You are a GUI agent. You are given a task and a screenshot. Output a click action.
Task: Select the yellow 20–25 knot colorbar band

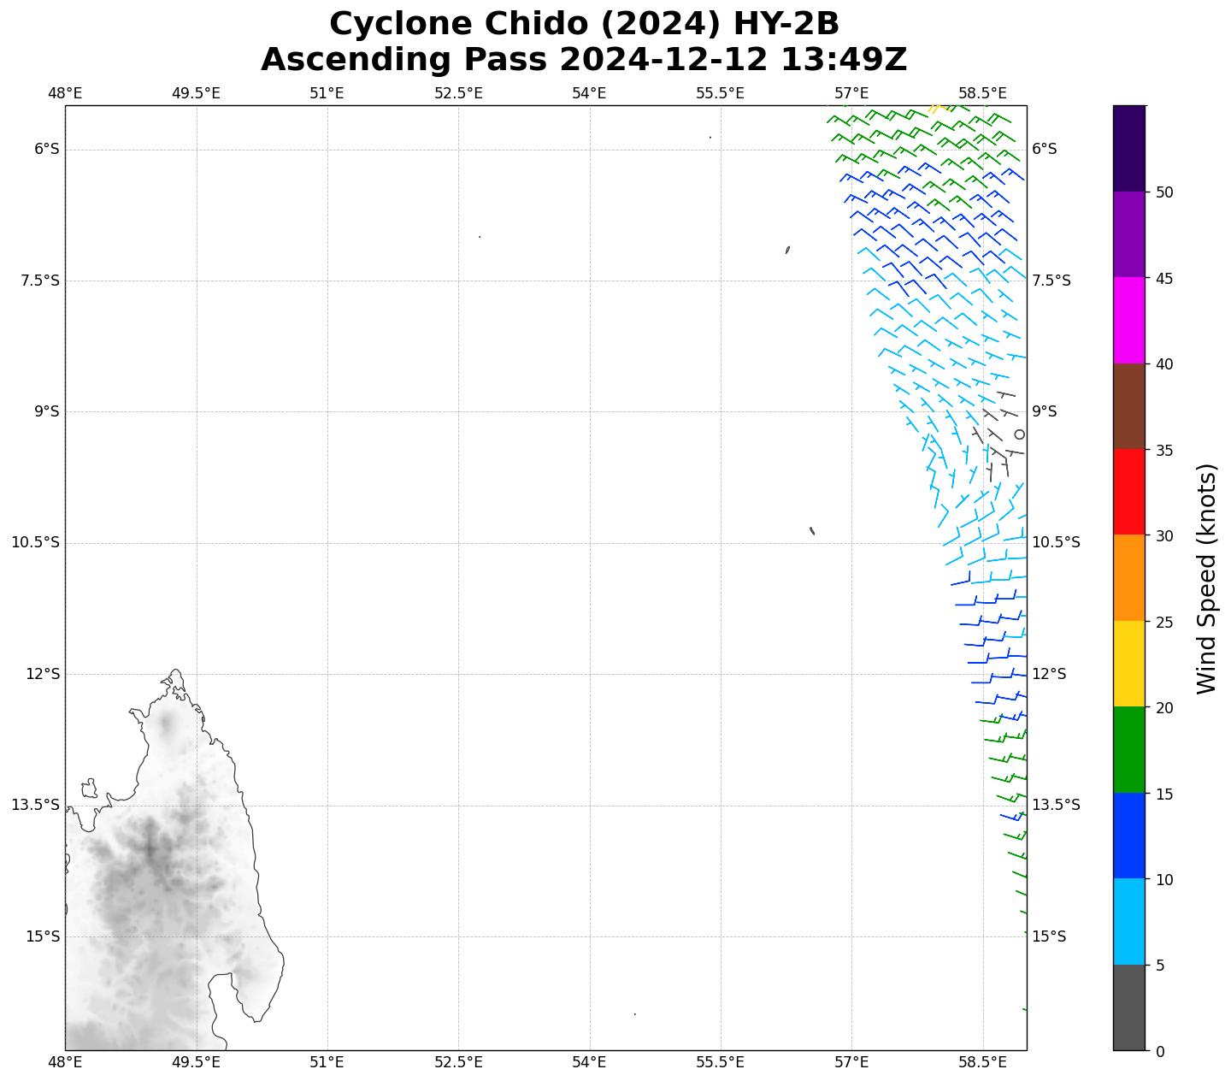click(1128, 664)
